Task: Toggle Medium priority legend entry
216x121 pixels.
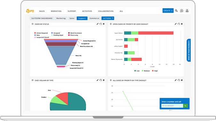Action: click(146, 71)
